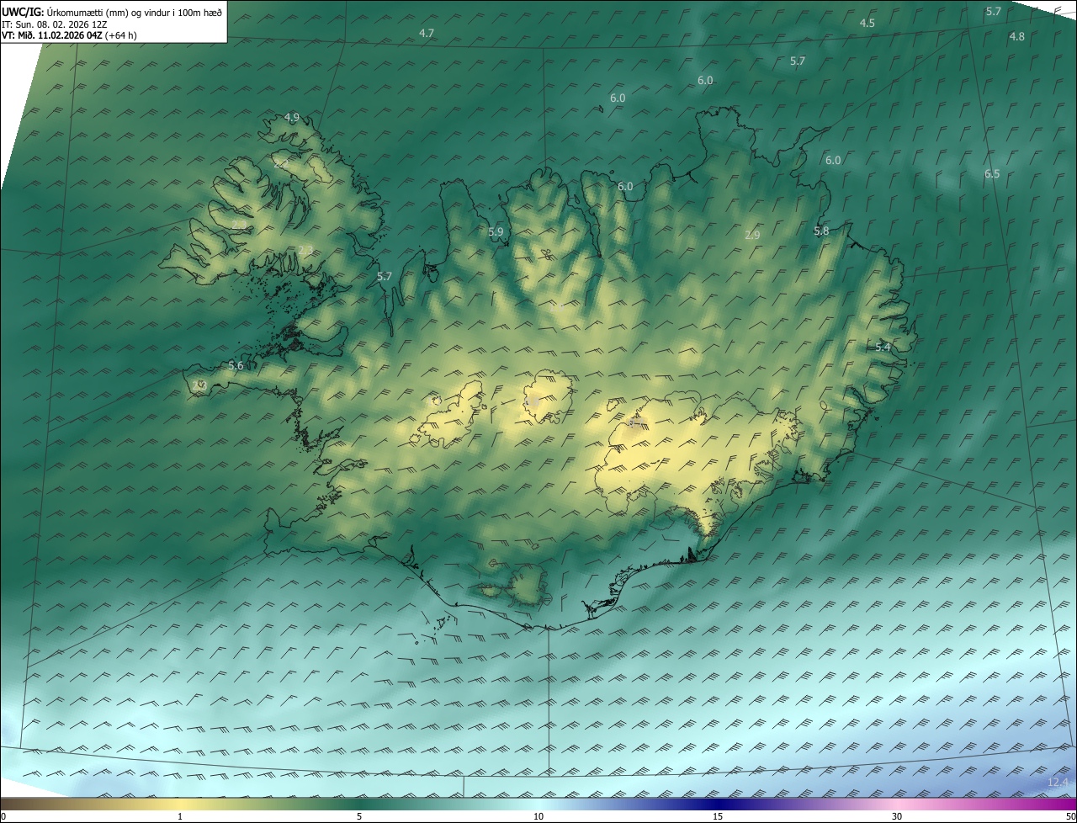Viewport: 1077px width, 823px height.
Task: Click the 1 tick on the colour scale
Action: click(180, 816)
